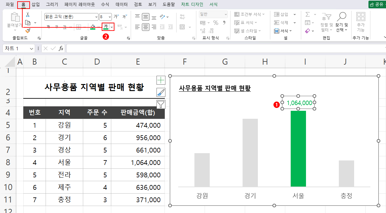
Task: Switch to the 페이지 레이아웃 tab
Action: click(80, 4)
